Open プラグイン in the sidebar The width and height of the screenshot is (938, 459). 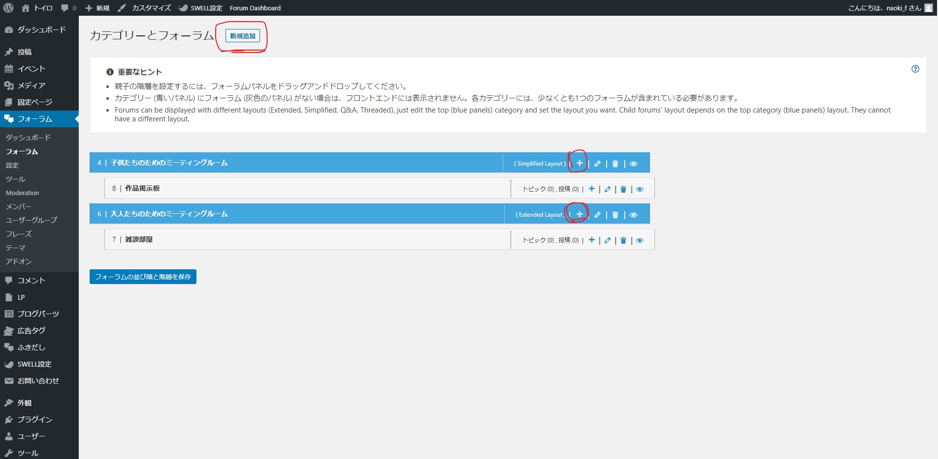(x=34, y=419)
